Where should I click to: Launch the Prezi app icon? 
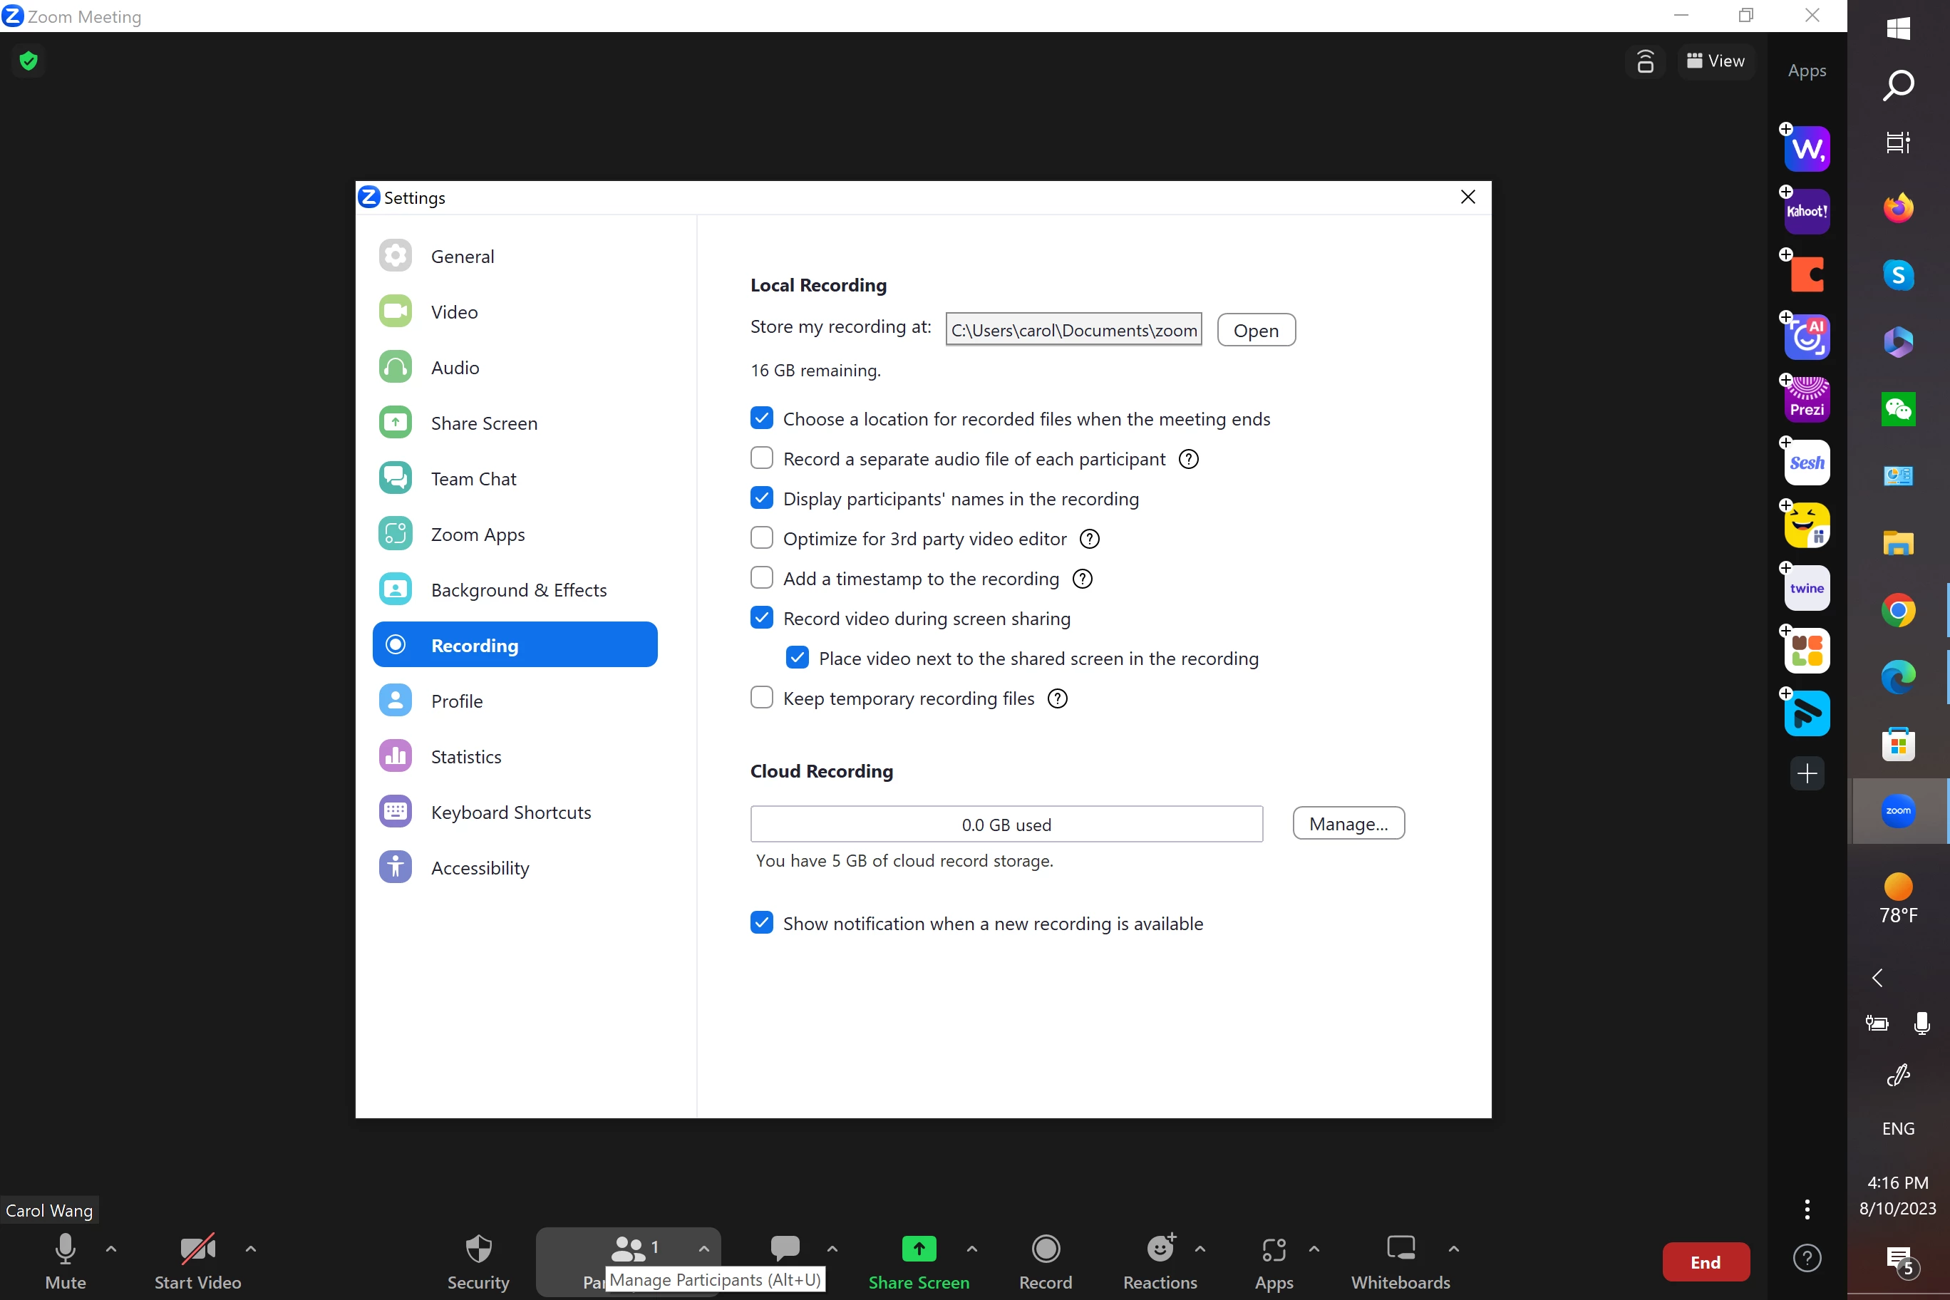point(1807,400)
